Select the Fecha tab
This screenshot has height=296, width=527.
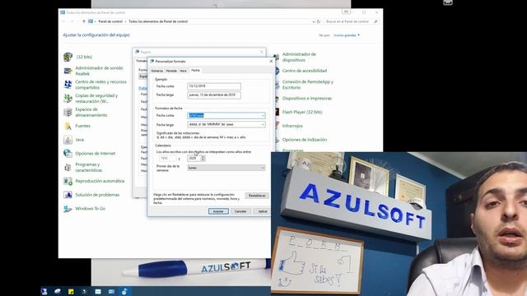[x=195, y=70]
